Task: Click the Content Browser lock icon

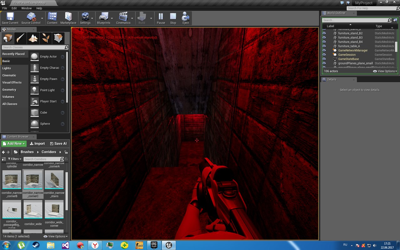Action: point(66,152)
